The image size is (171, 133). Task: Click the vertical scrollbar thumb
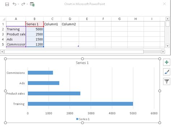click(167, 24)
